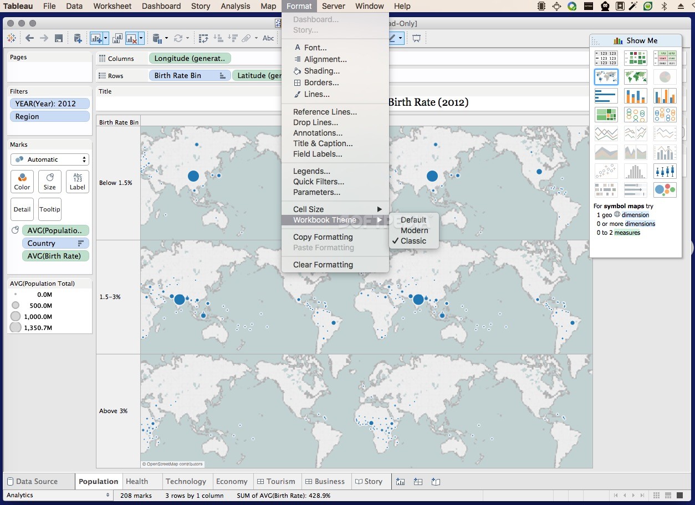Open the Run Update dropdown arrow
This screenshot has width=695, height=505.
pyautogui.click(x=187, y=39)
